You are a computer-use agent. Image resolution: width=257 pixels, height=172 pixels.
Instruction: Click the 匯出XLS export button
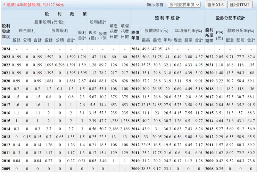(x=215, y=5)
